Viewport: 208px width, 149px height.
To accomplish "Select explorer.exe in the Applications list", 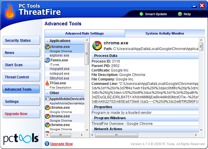I will [x=64, y=55].
